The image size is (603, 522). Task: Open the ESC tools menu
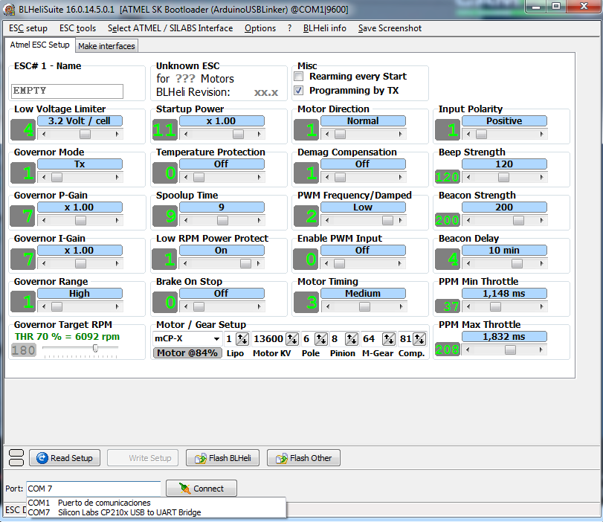[x=77, y=28]
